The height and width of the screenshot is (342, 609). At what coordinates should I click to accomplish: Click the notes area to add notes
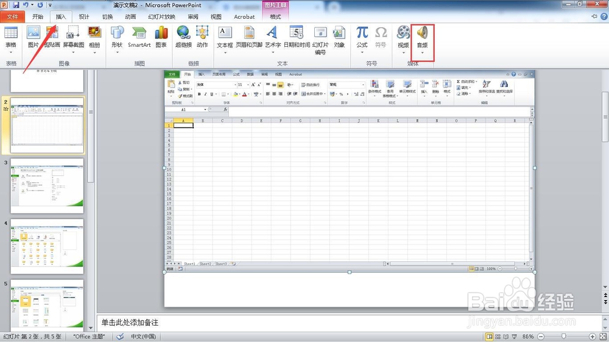coord(348,323)
